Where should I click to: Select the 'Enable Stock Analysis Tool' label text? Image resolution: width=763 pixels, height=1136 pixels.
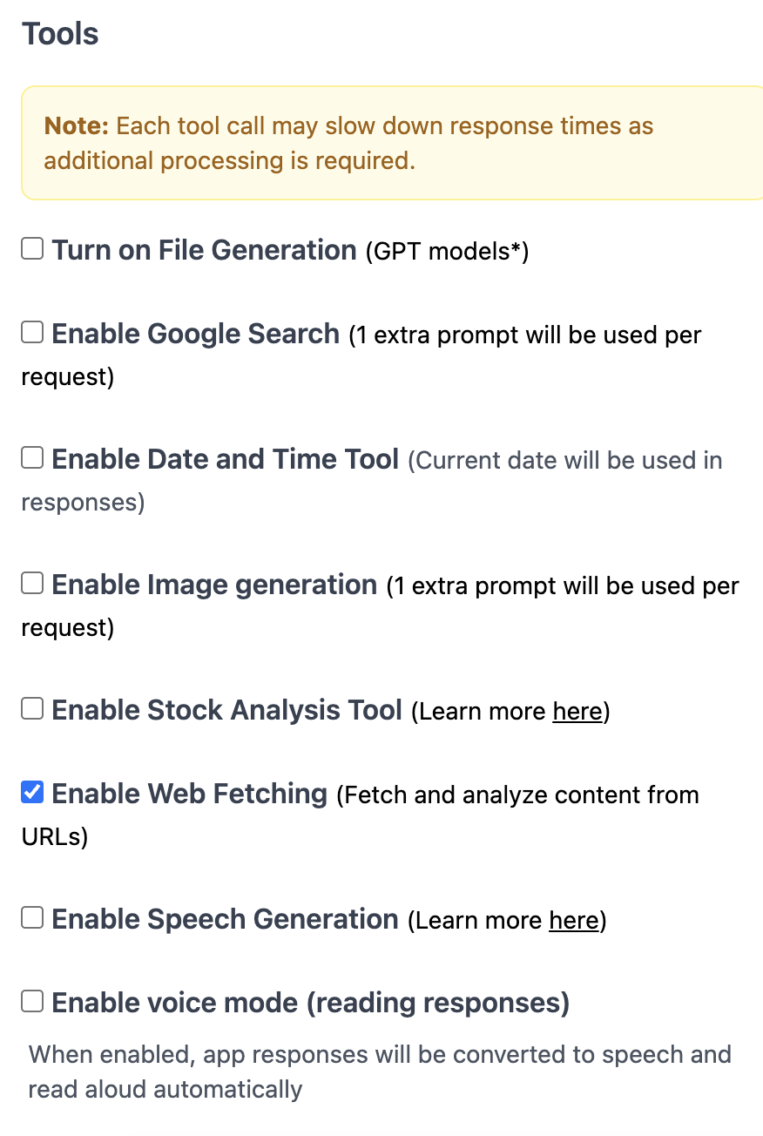pos(226,709)
